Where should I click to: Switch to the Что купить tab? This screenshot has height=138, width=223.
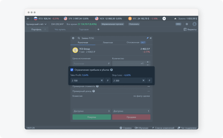coord(60,29)
